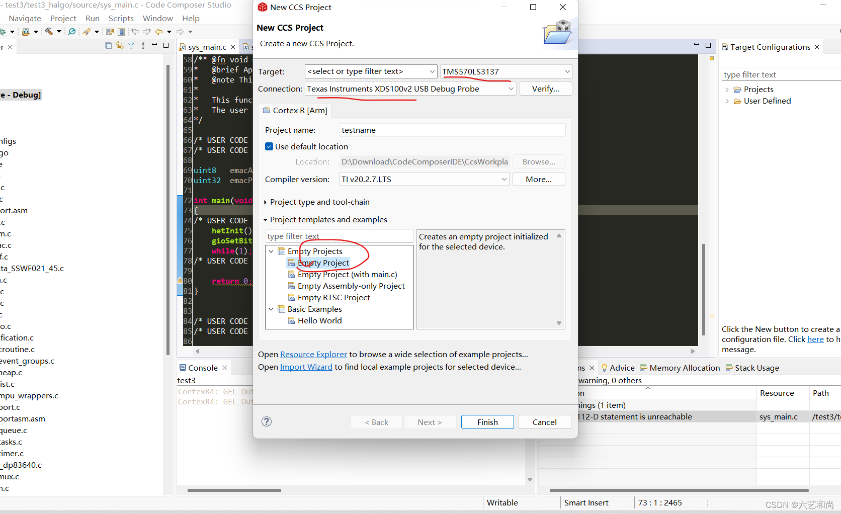This screenshot has width=841, height=514.
Task: Open the TMS570LS3137 device dropdown
Action: 567,71
